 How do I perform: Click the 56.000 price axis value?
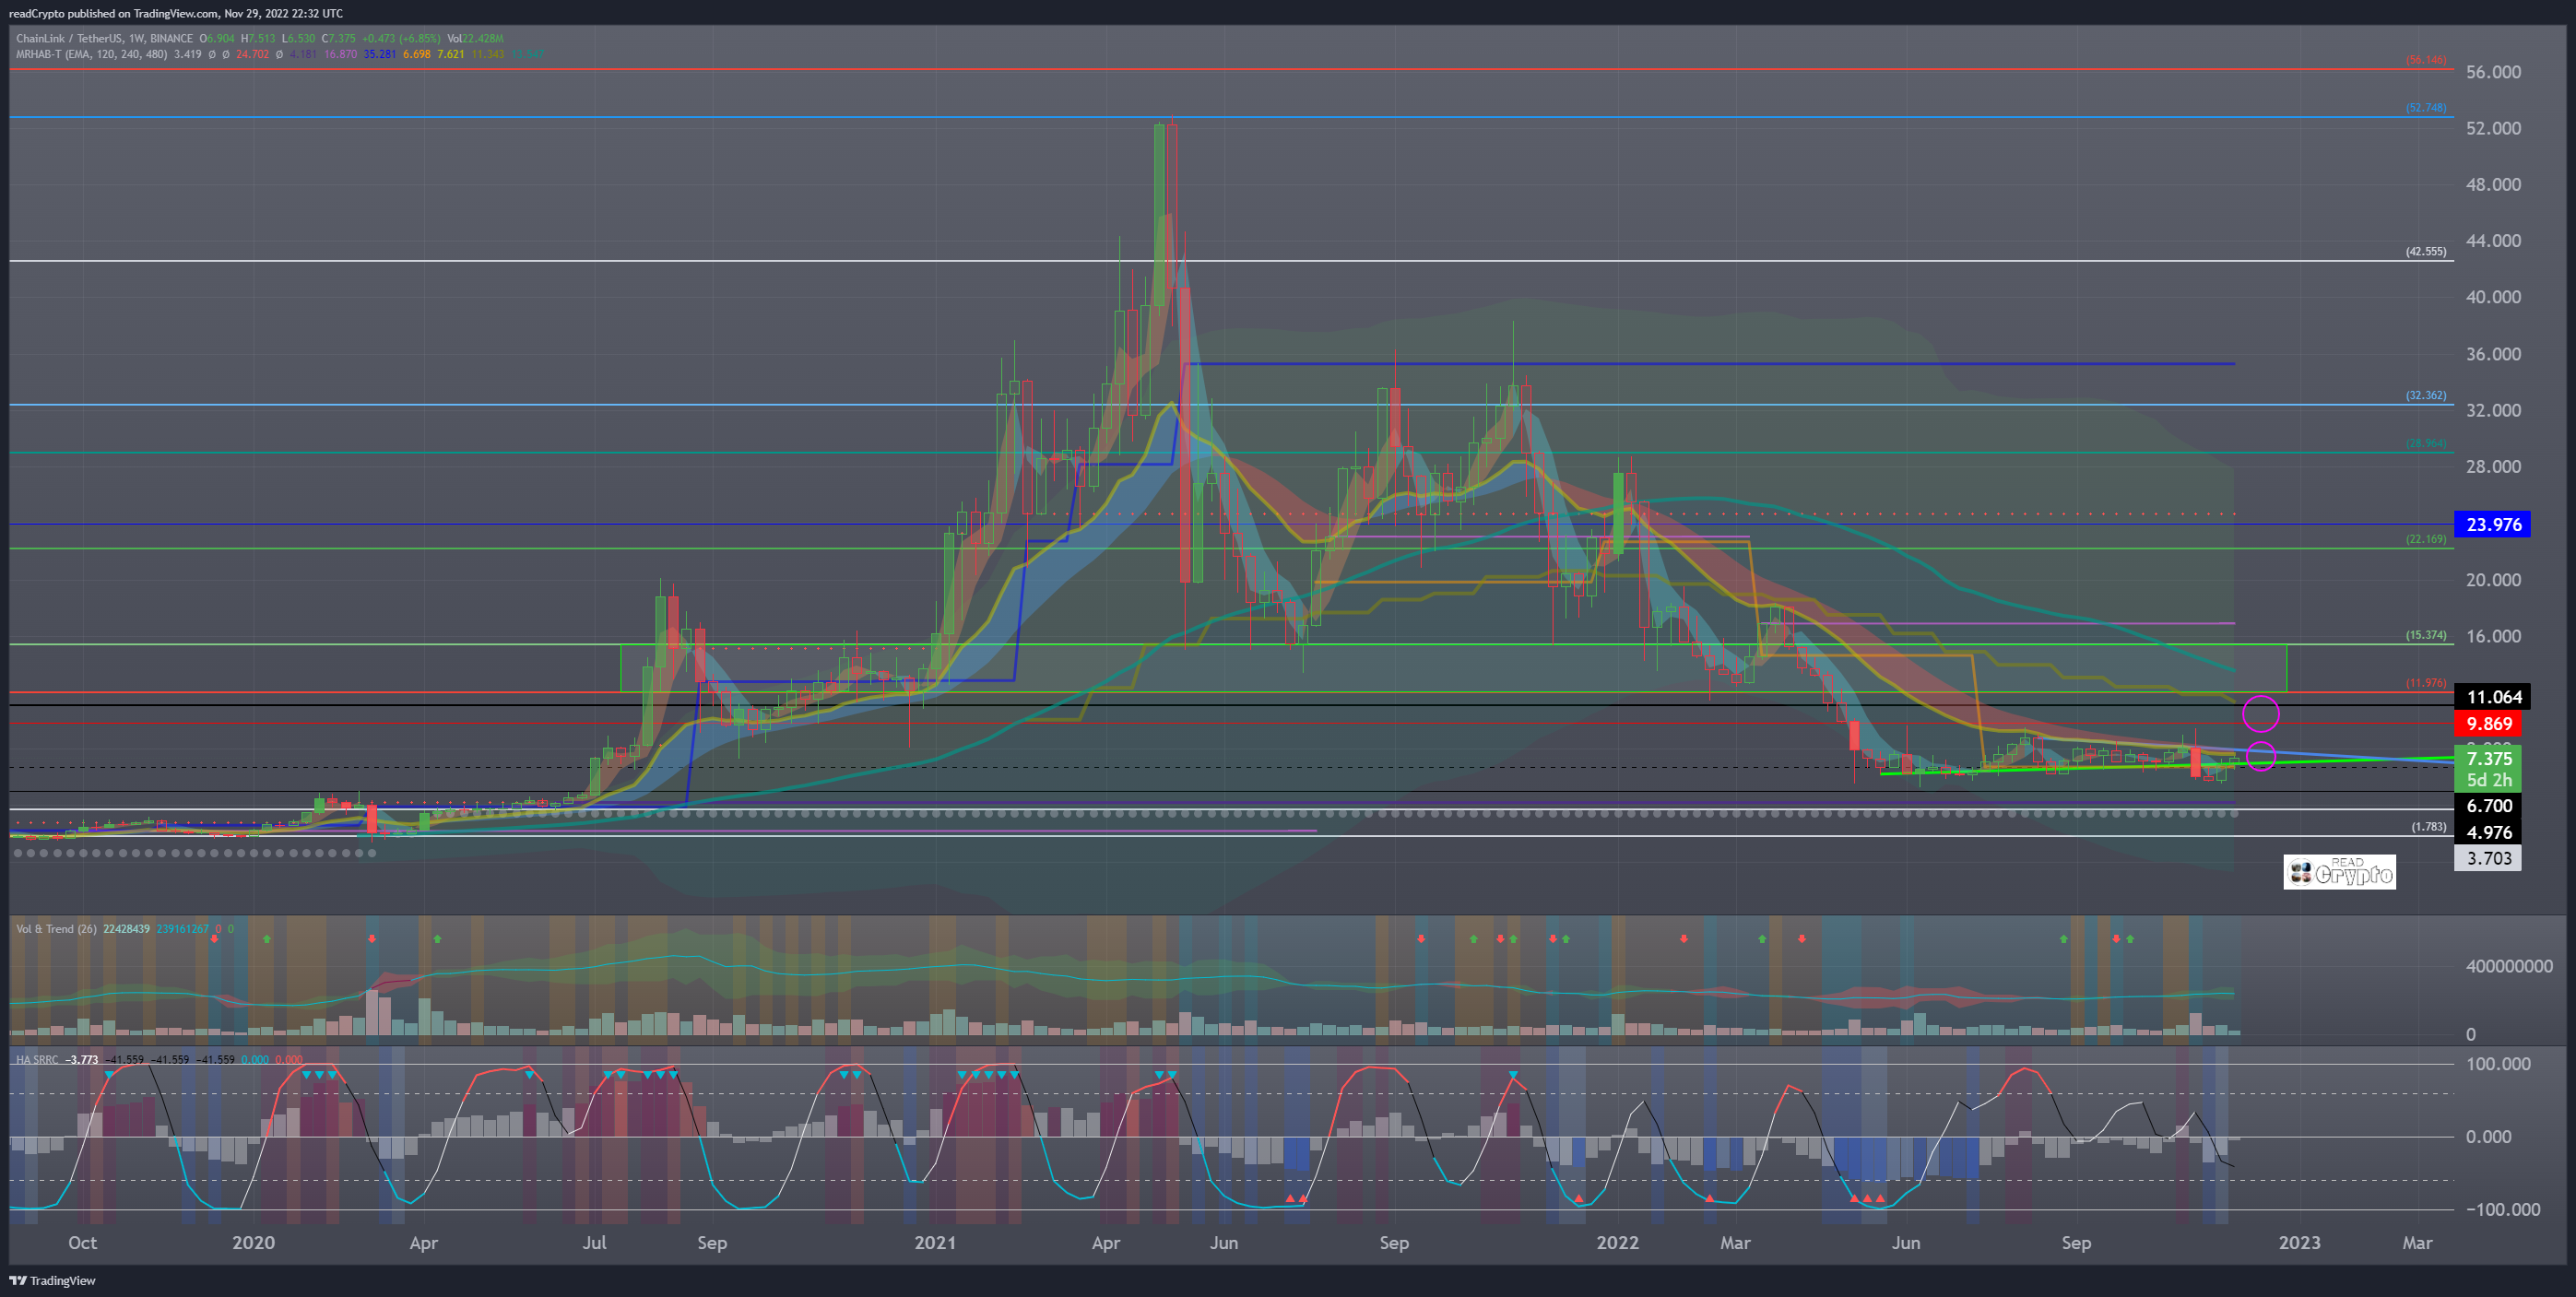click(x=2493, y=72)
